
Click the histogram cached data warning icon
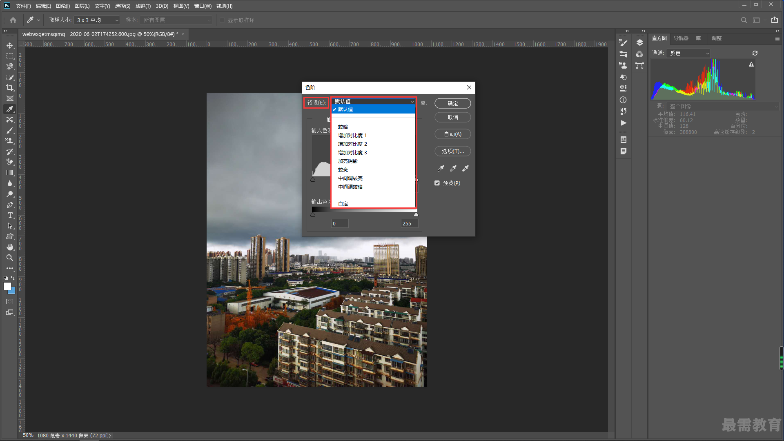(751, 65)
